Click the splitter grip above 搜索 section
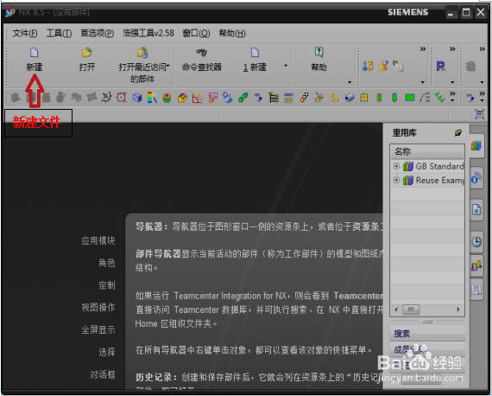Image resolution: width=492 pixels, height=396 pixels. tap(427, 321)
